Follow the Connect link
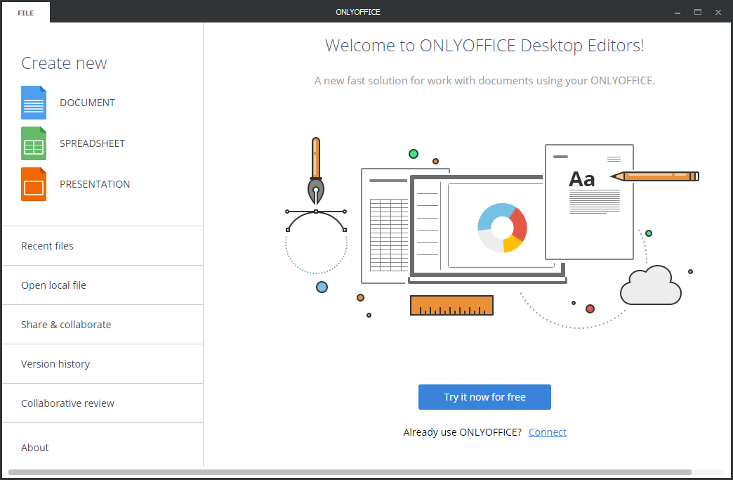Image resolution: width=733 pixels, height=480 pixels. (x=547, y=432)
